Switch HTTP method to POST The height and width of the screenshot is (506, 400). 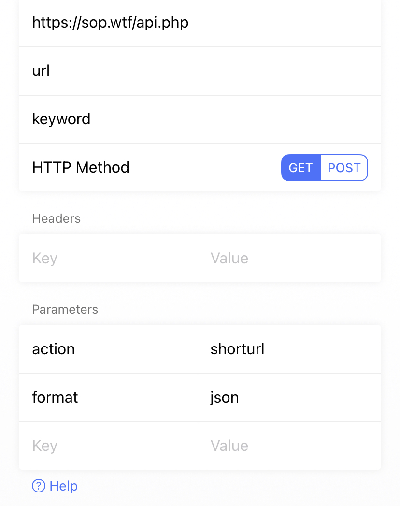click(344, 168)
